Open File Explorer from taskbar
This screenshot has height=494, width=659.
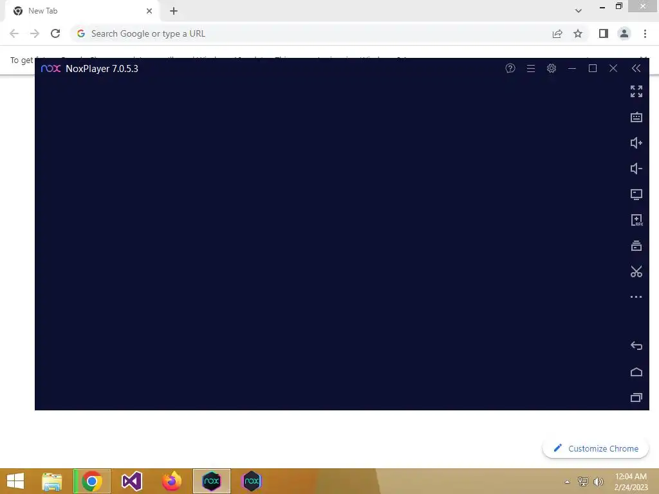point(51,481)
